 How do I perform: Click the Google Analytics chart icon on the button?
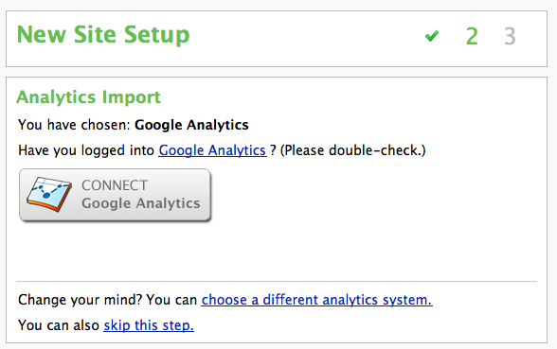[x=49, y=195]
